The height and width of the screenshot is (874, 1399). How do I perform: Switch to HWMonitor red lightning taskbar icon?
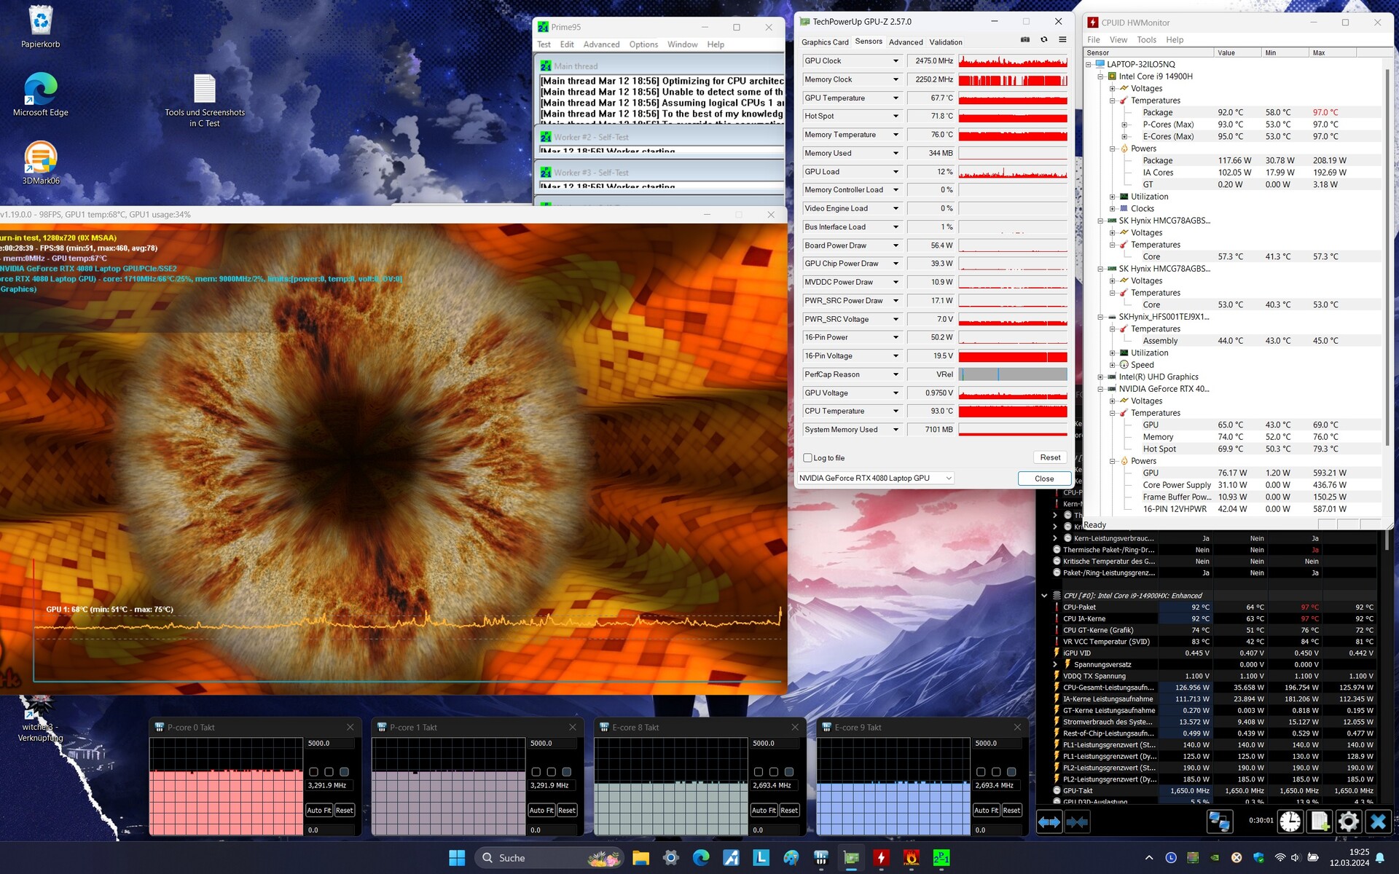pyautogui.click(x=881, y=858)
